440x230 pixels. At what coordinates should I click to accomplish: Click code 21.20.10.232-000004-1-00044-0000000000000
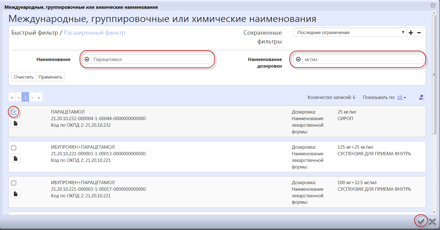click(x=98, y=118)
